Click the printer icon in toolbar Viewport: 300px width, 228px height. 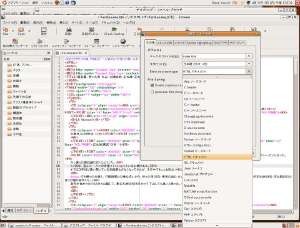69,31
